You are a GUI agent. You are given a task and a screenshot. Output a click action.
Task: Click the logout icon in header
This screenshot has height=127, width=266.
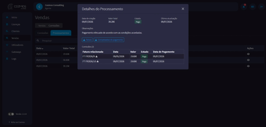tap(261, 7)
